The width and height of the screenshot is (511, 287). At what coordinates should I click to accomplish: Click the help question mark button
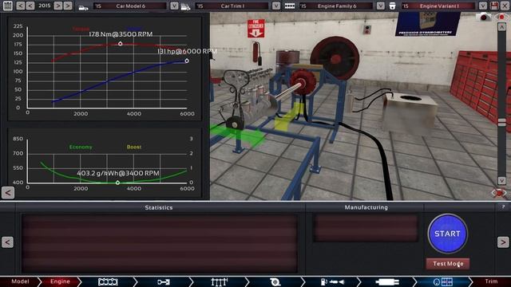click(503, 206)
